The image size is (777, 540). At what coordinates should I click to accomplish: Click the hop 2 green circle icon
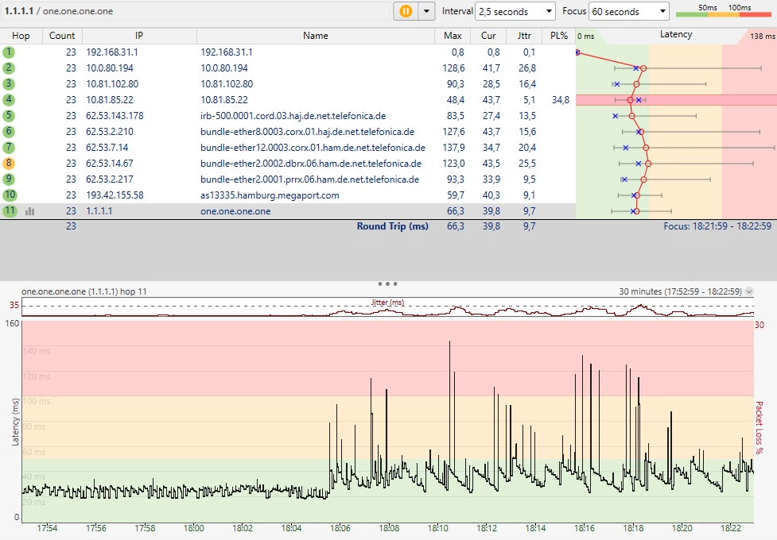pos(9,68)
